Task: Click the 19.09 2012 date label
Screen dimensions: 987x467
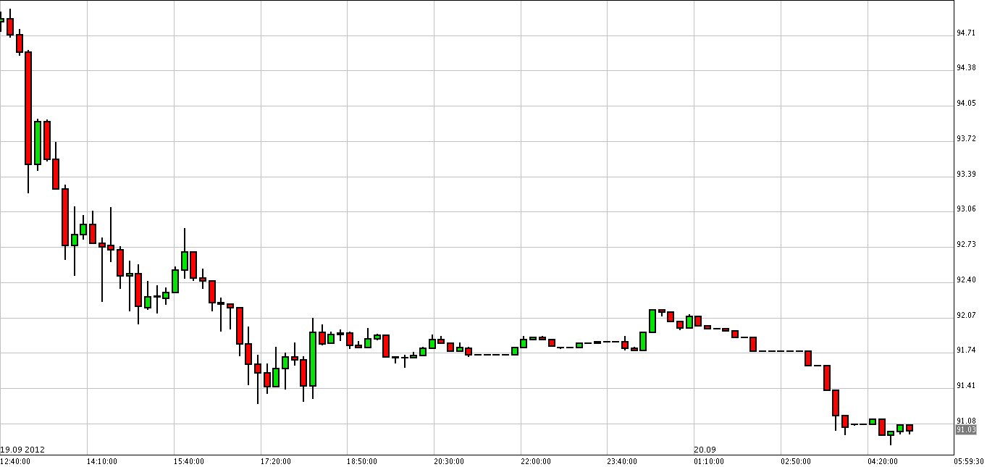Action: pyautogui.click(x=22, y=450)
